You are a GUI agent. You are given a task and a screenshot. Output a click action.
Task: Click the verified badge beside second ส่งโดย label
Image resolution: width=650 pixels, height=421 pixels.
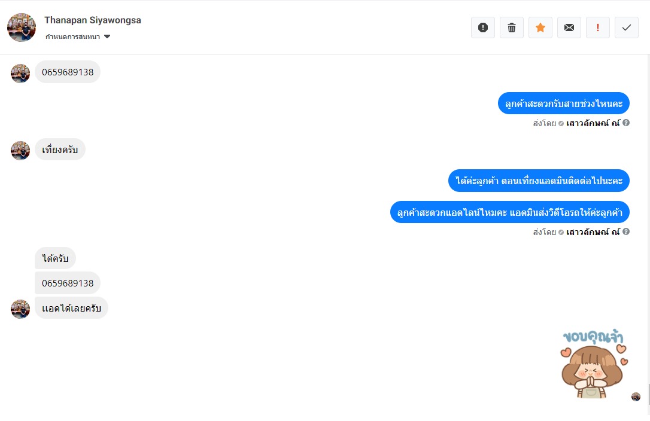click(561, 232)
